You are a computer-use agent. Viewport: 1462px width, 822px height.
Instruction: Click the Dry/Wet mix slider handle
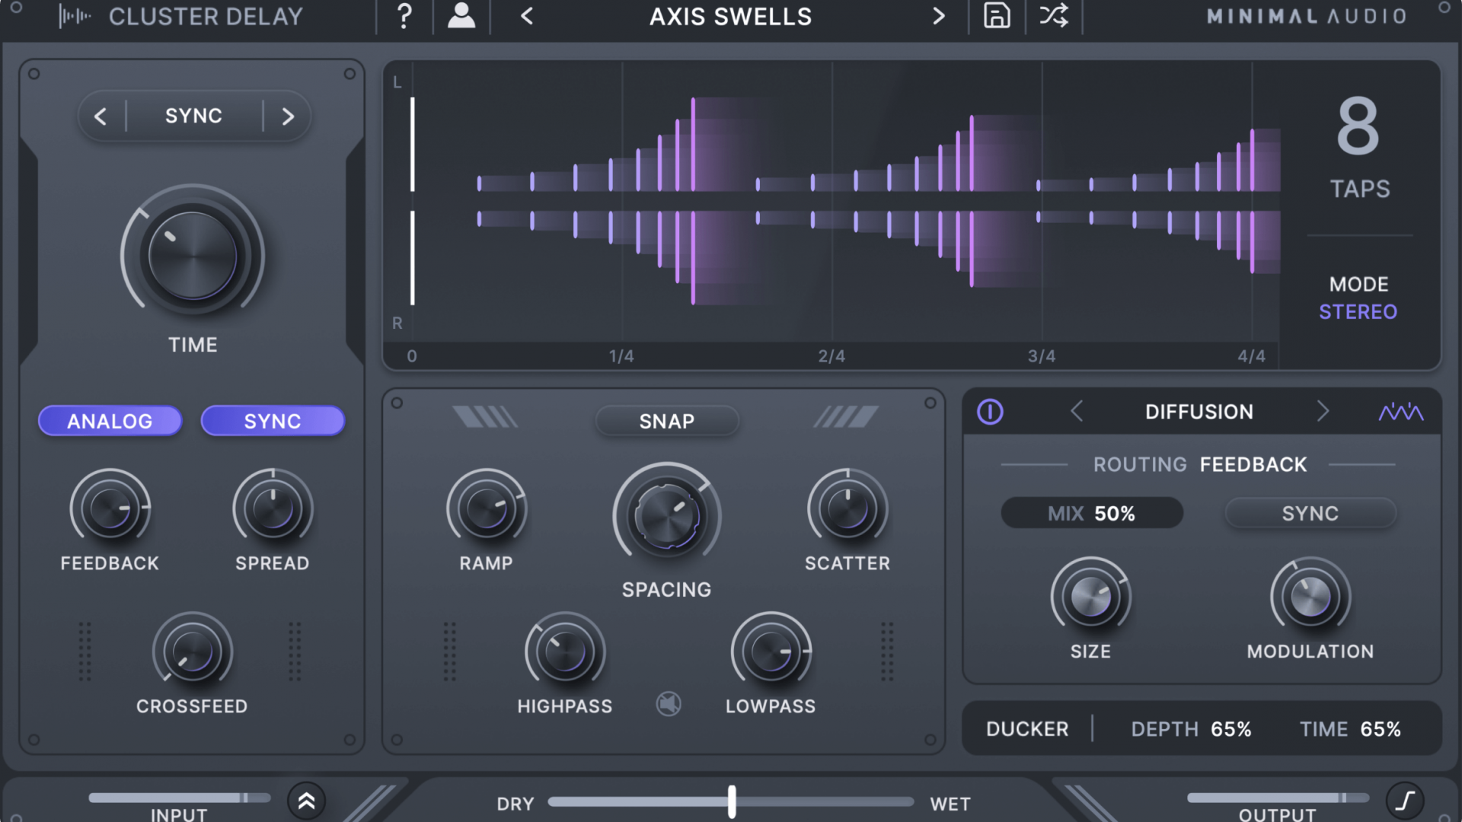click(x=732, y=801)
